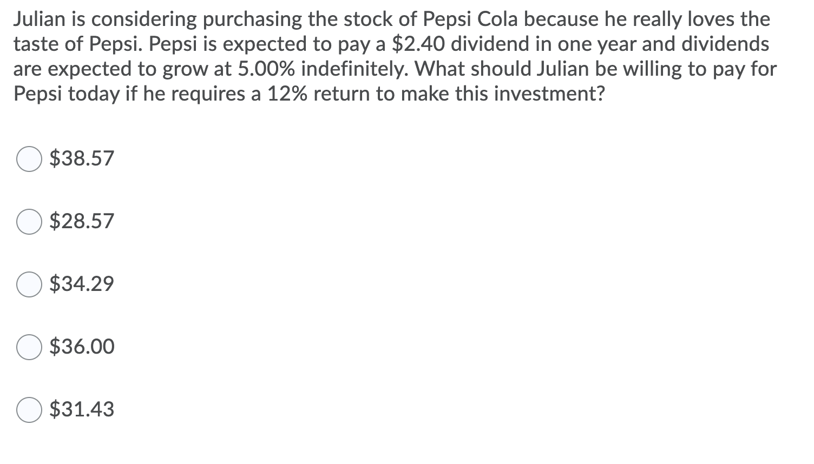Choose the third answer choice shown
Image resolution: width=814 pixels, height=464 pixels.
coord(29,284)
